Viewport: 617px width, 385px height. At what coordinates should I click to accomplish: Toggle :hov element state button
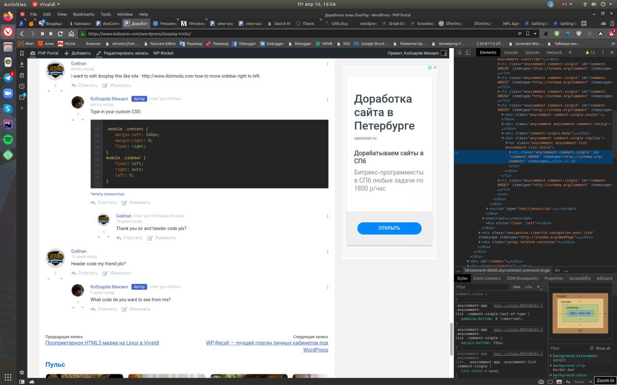click(516, 287)
